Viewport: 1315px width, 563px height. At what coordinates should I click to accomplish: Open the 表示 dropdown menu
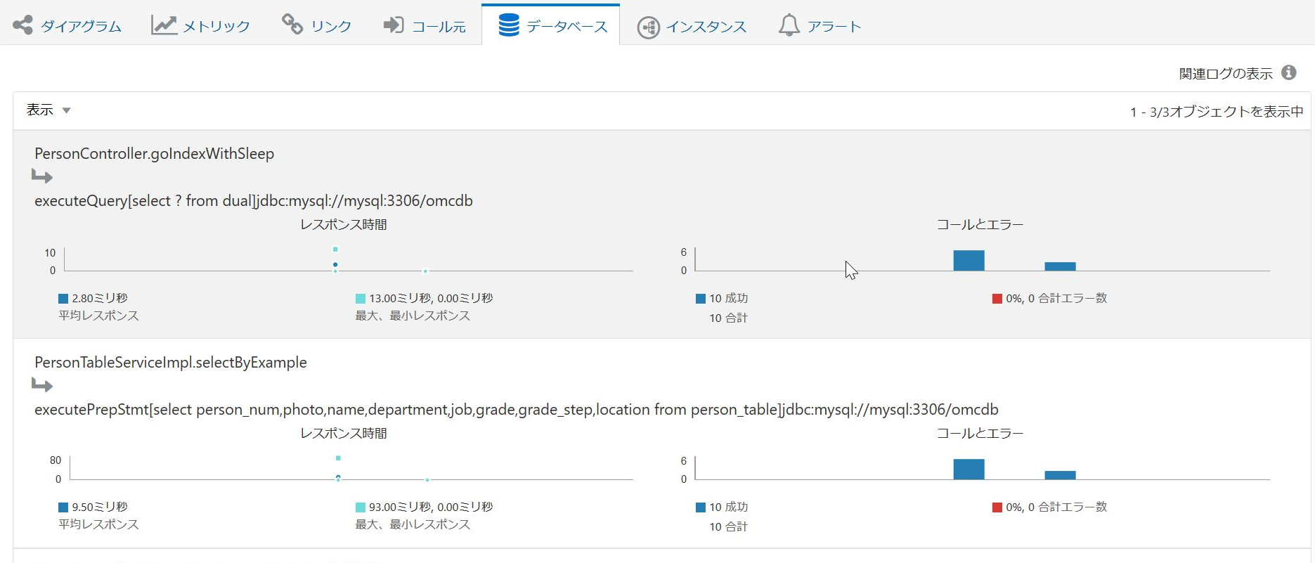click(48, 110)
